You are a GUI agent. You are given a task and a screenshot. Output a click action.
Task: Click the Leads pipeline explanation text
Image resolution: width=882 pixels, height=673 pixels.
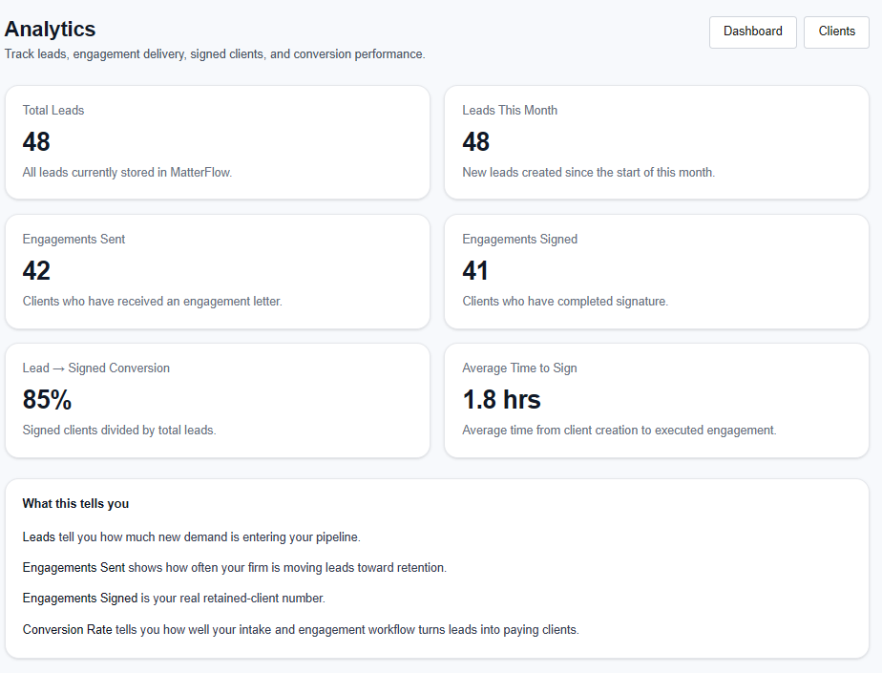pyautogui.click(x=191, y=536)
